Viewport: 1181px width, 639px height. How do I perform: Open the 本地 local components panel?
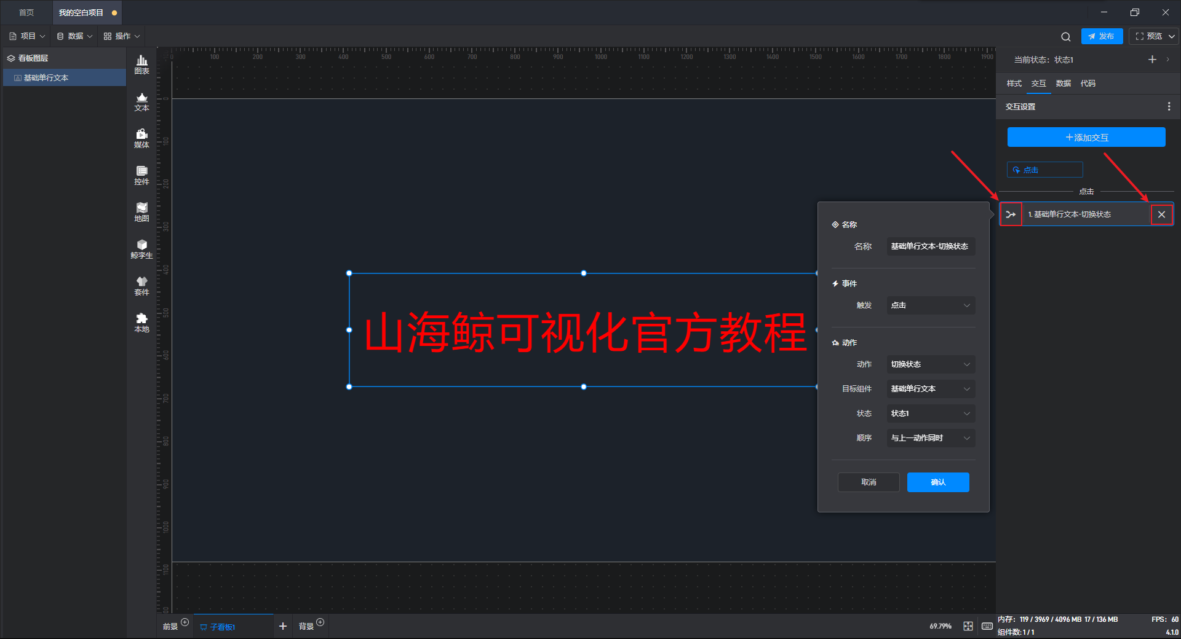(141, 323)
